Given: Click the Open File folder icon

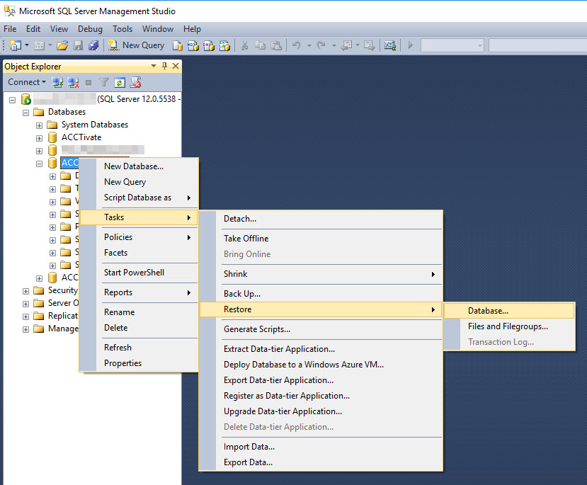Looking at the screenshot, I should click(x=62, y=45).
